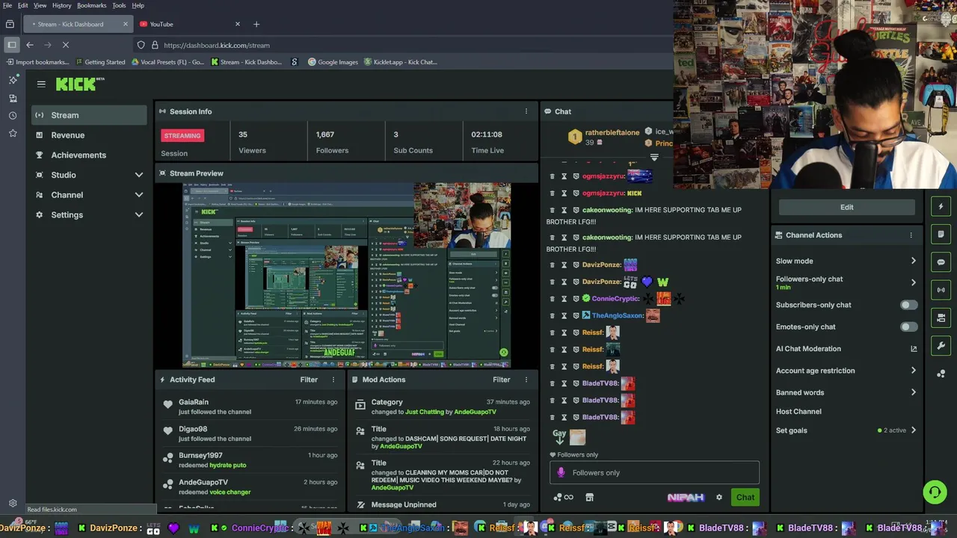
Task: Click the green Chat send button
Action: [x=745, y=498]
